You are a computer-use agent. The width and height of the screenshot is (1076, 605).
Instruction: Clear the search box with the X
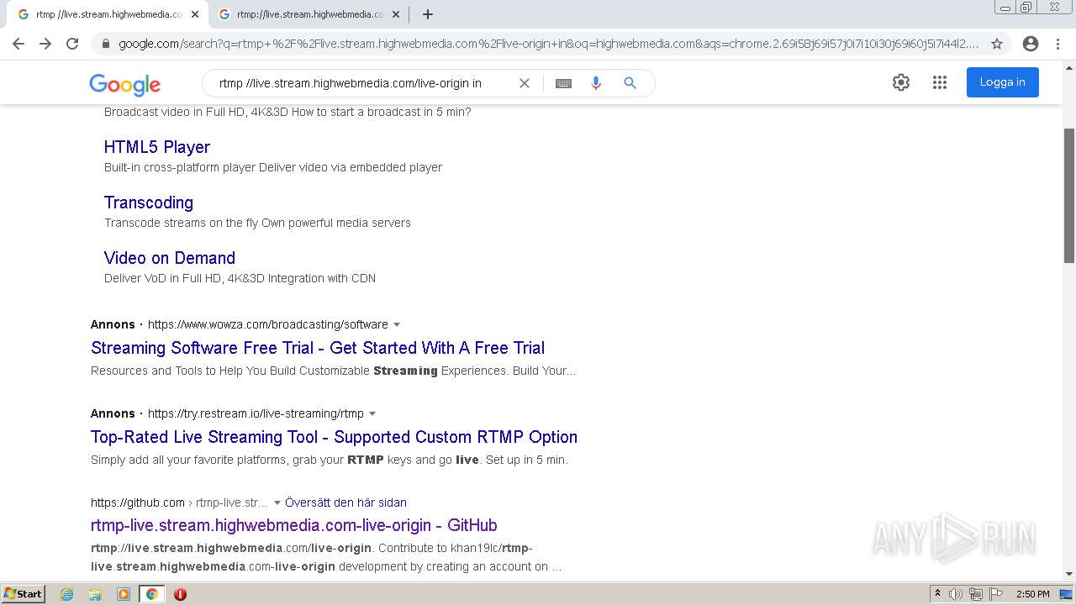525,83
